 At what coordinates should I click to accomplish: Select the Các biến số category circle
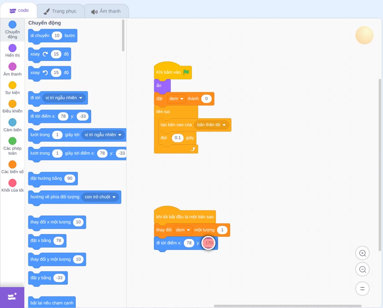coord(13,164)
